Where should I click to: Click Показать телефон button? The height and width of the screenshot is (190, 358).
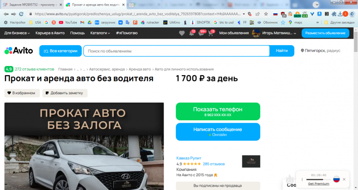(x=218, y=111)
